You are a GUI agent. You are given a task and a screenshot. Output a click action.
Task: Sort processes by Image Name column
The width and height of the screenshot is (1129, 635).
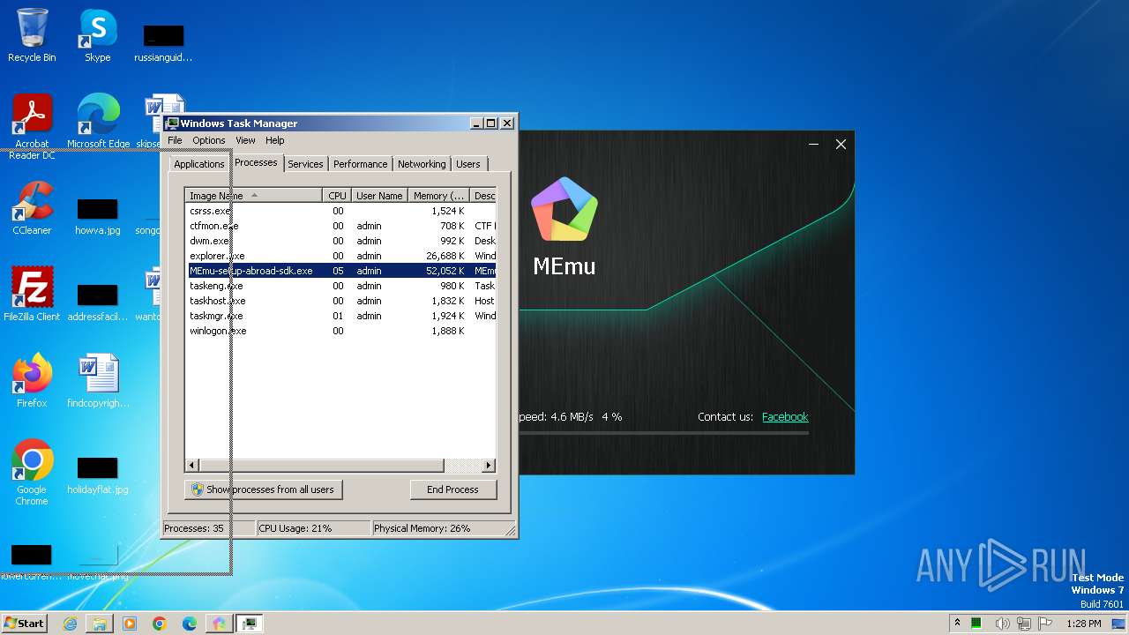[x=254, y=196]
